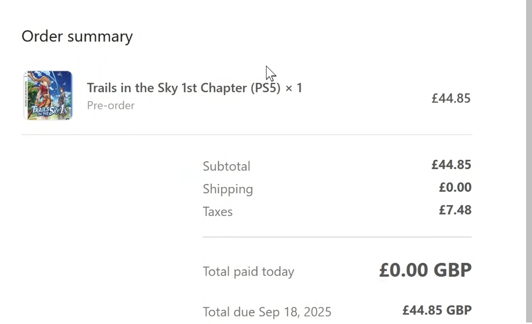Click the divider line below the product row
Screen dimensions: 532x324
[246, 135]
